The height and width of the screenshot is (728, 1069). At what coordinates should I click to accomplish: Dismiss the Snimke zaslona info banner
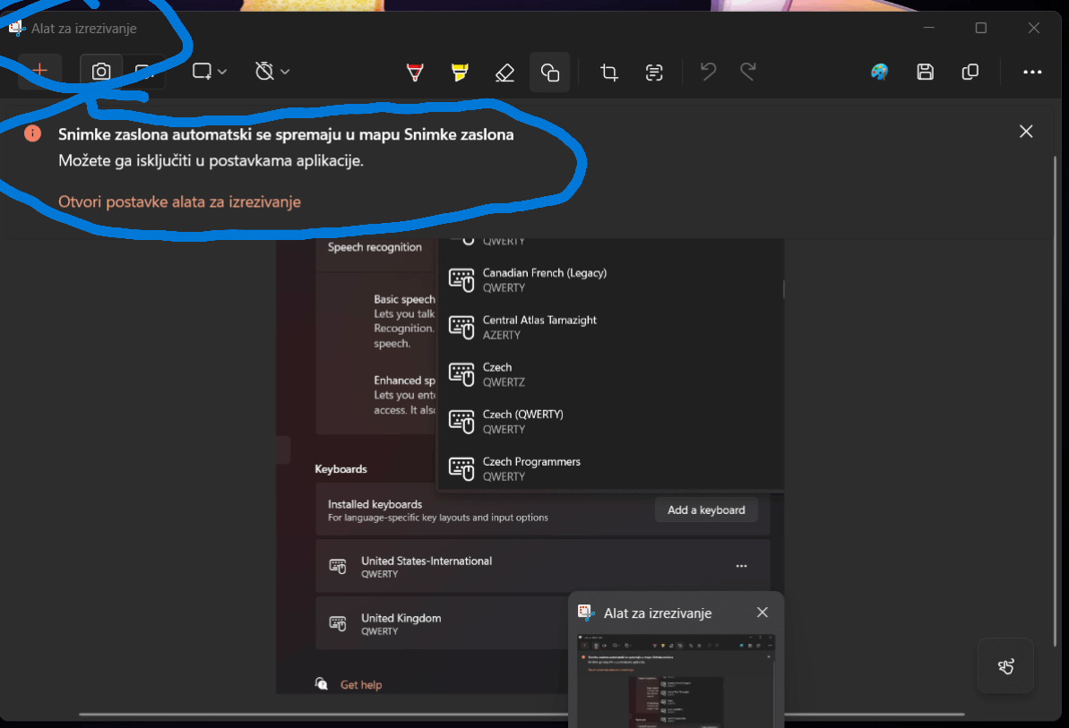(x=1026, y=132)
